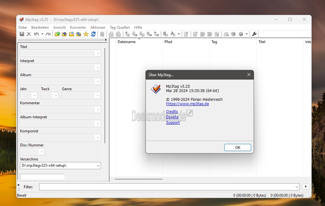Expand the Verzeichnis directory dropdown
325x206 pixels.
tap(98, 166)
